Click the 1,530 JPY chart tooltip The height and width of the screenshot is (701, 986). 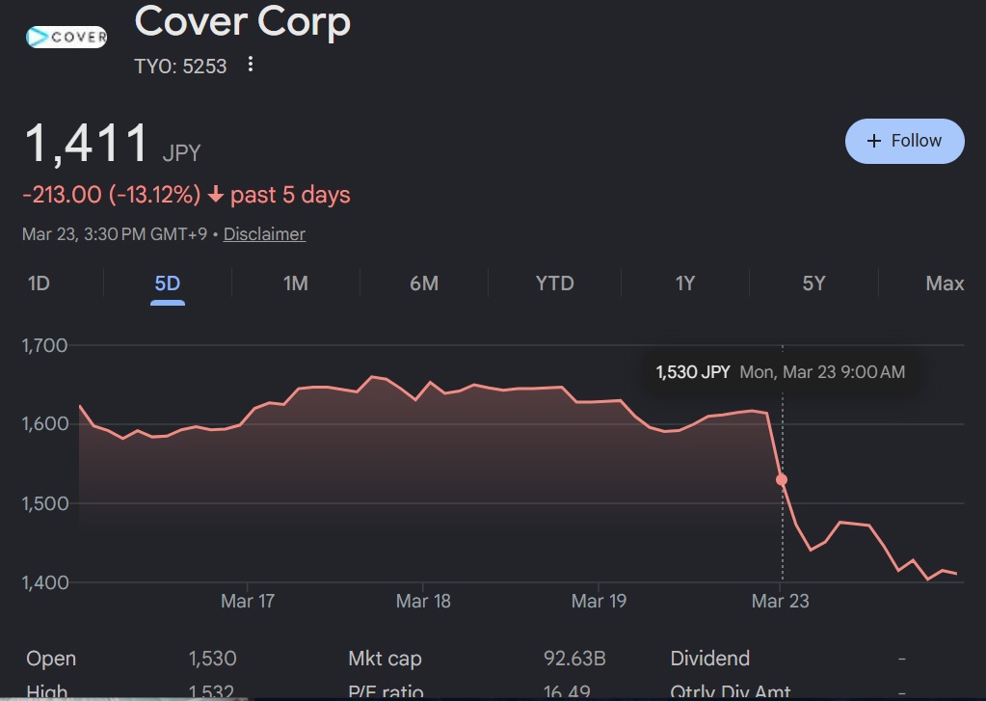pyautogui.click(x=781, y=372)
